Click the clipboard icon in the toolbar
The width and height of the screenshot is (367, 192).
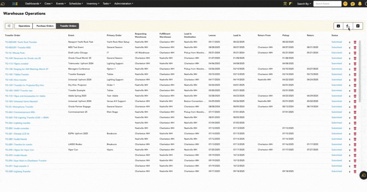point(358,26)
